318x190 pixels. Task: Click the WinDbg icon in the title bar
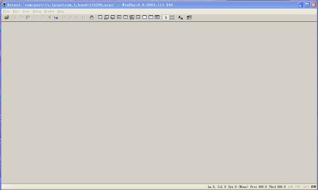pos(4,5)
